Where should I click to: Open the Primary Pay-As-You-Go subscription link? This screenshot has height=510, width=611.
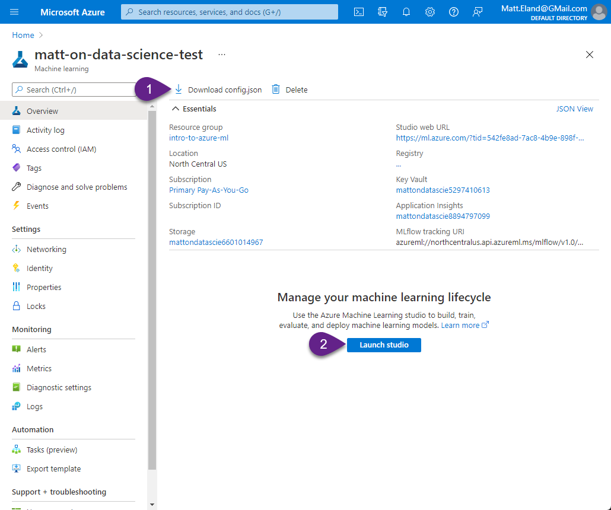tap(209, 190)
